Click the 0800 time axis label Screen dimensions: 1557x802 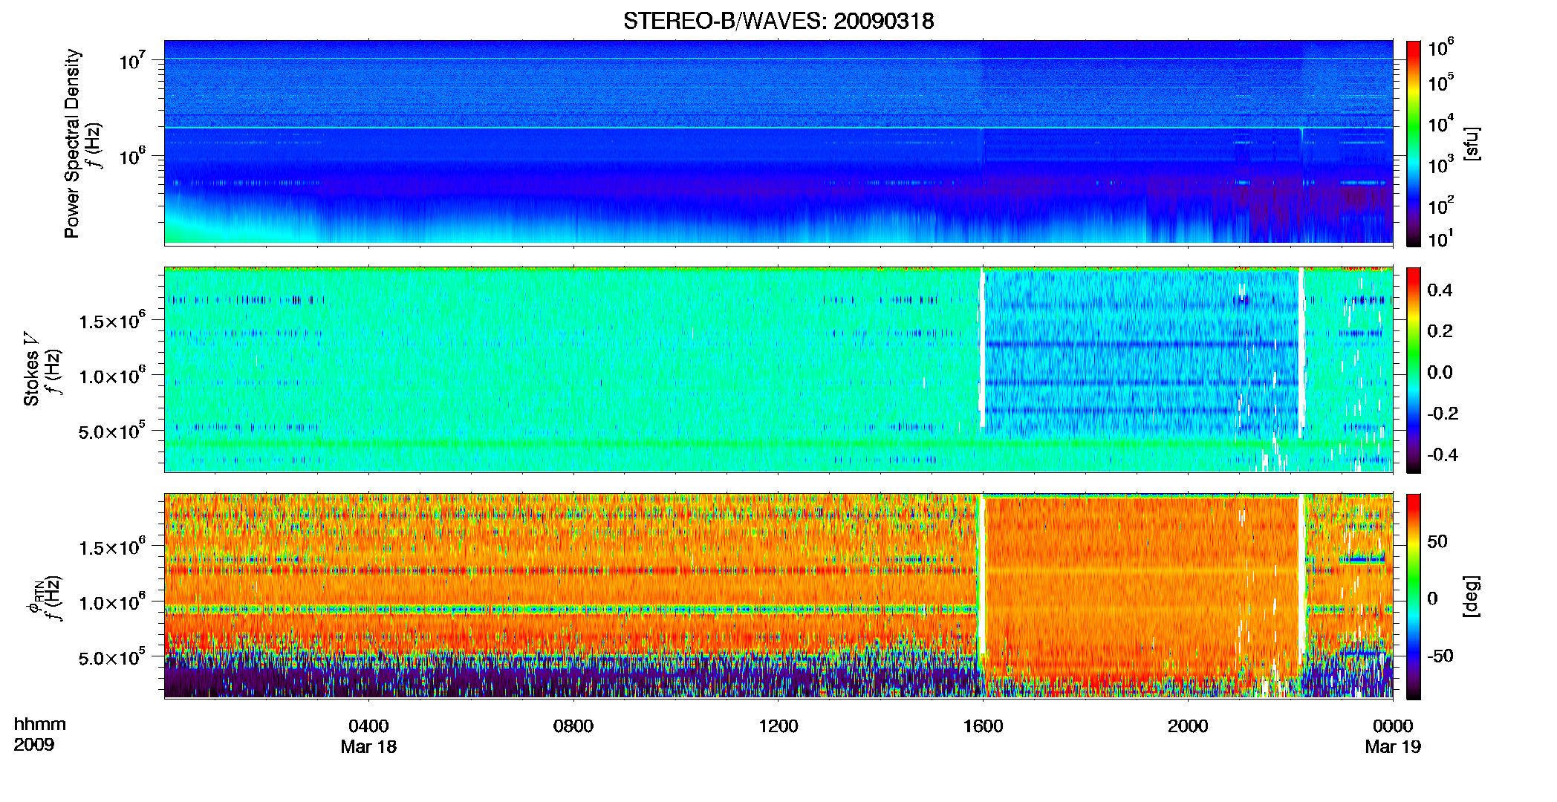pyautogui.click(x=573, y=726)
